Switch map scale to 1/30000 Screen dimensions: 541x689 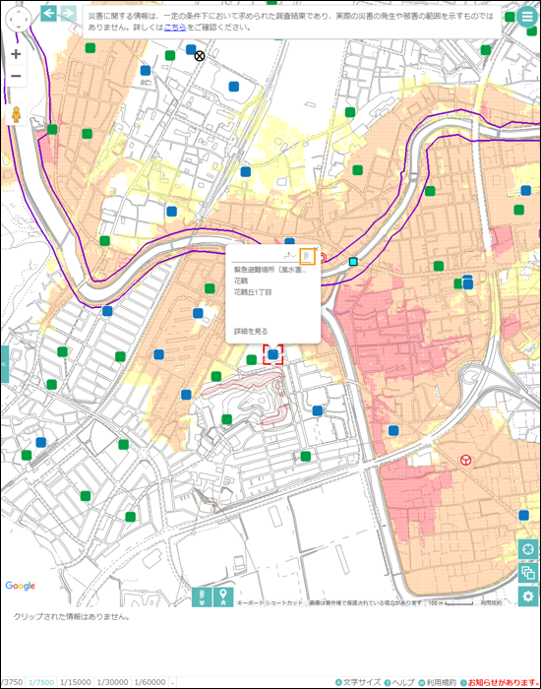112,682
